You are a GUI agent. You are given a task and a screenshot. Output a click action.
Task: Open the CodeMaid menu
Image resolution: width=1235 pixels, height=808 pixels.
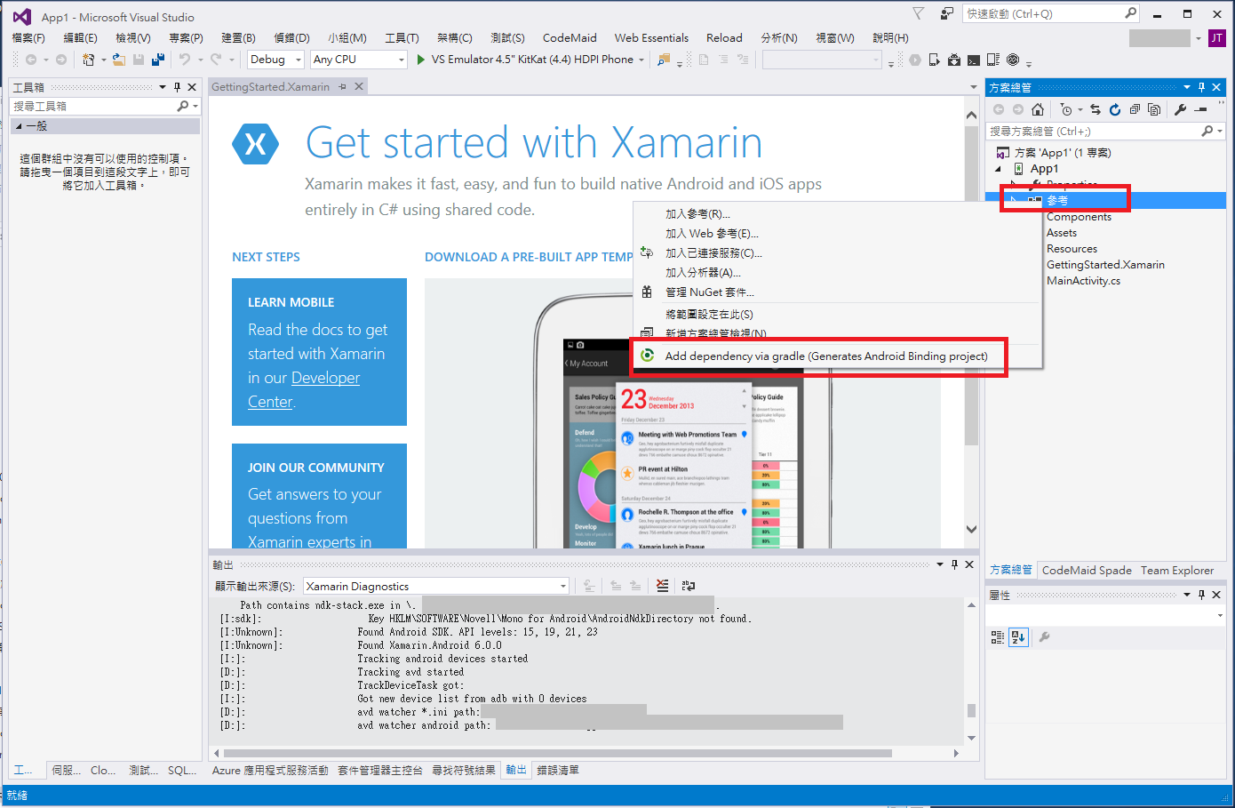[x=570, y=38]
